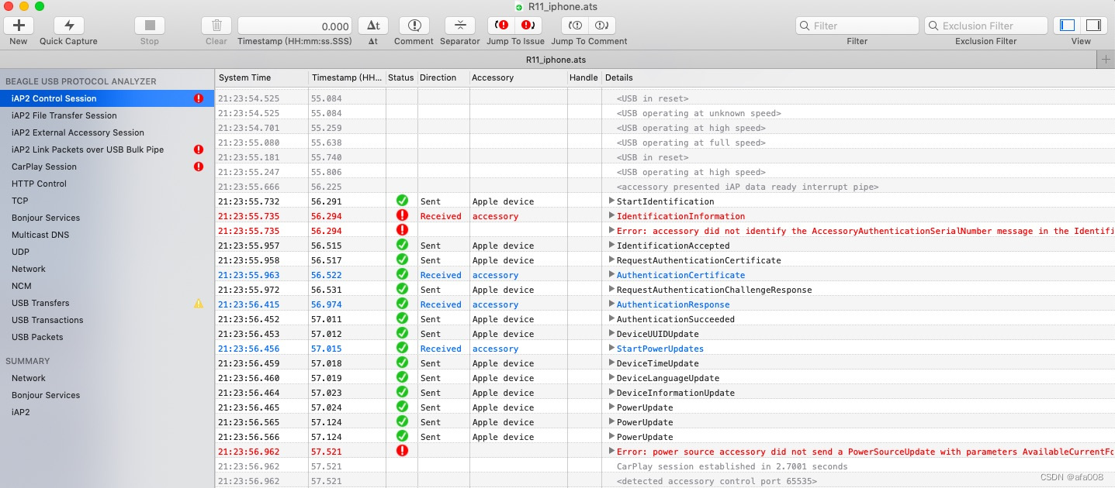Expand the IdentificationInformation message row

(611, 216)
